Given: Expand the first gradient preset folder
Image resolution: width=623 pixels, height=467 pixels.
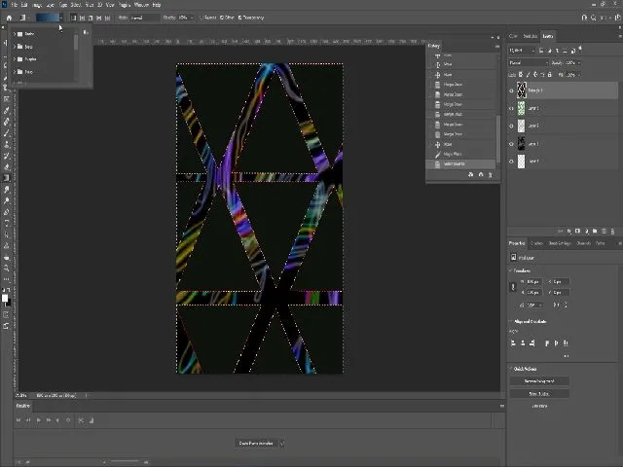Looking at the screenshot, I should point(15,34).
